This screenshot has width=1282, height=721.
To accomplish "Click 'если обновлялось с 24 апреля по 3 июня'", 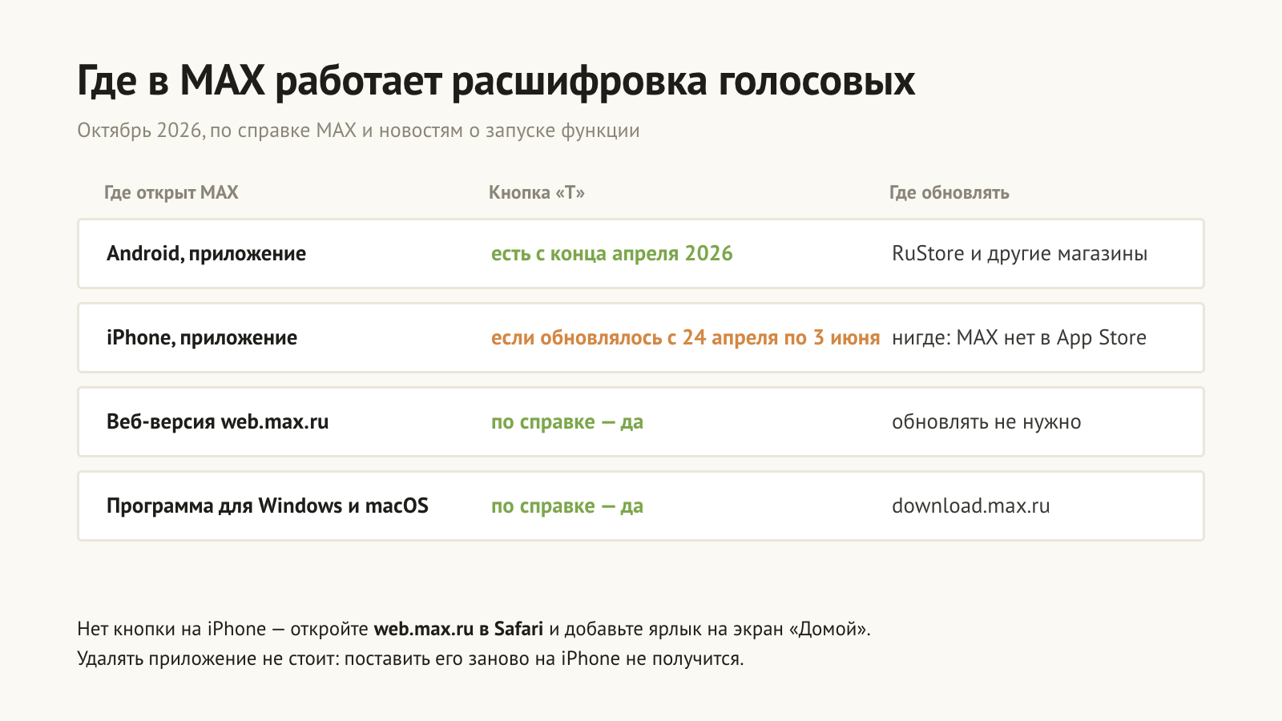I will coord(686,338).
